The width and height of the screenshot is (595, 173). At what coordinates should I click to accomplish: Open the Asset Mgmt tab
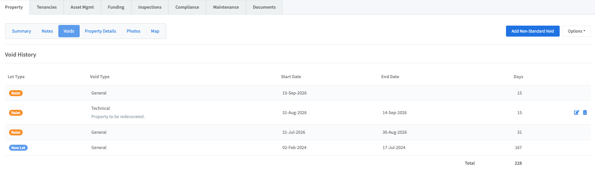point(82,7)
